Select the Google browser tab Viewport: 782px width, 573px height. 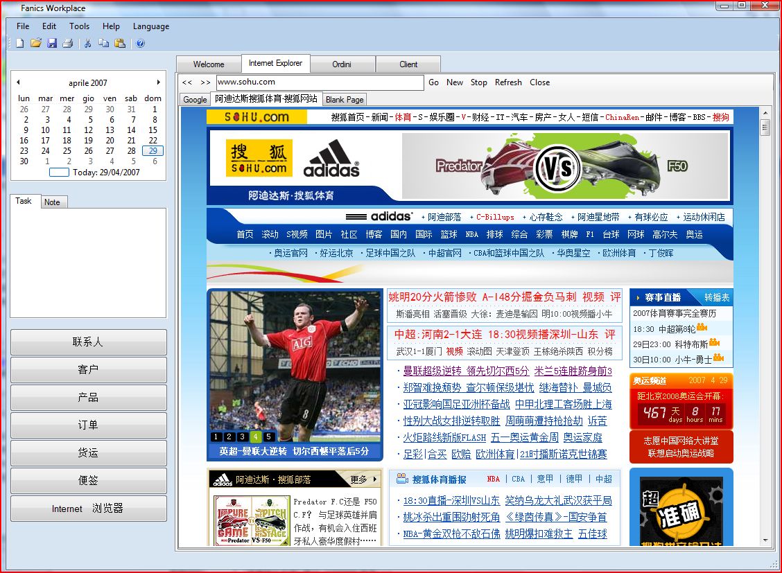[195, 100]
